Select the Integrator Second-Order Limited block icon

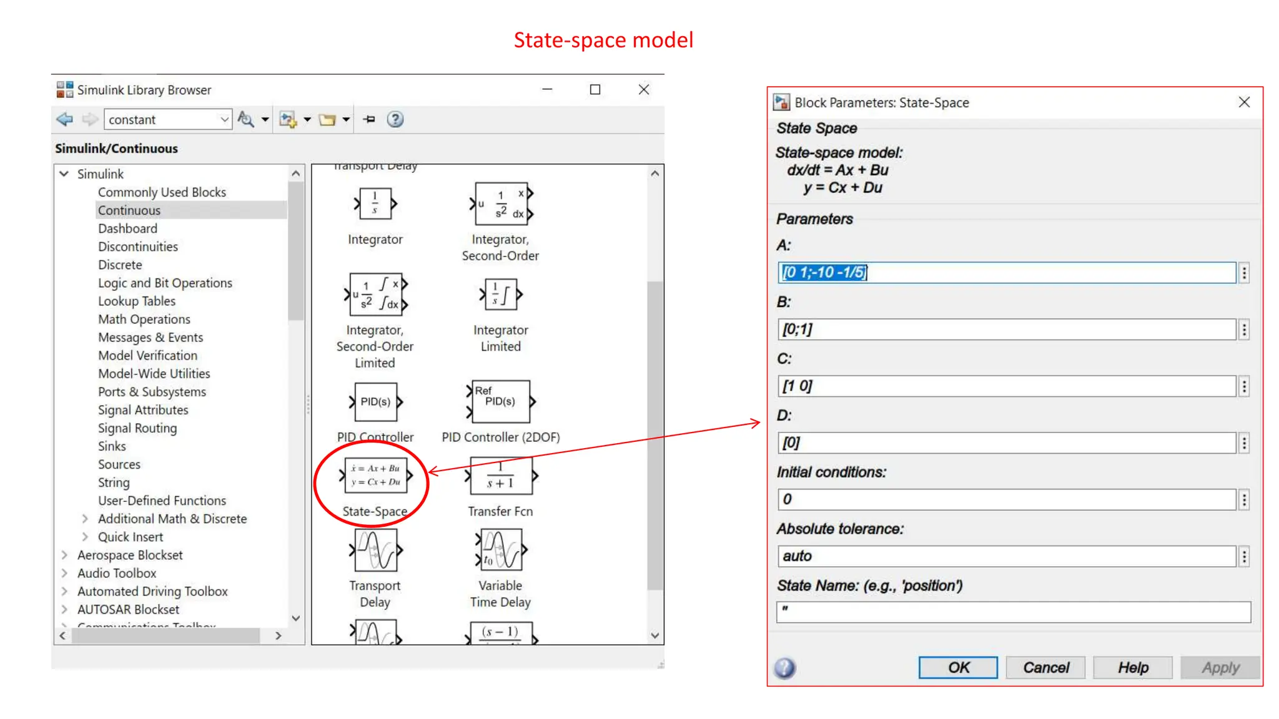376,294
